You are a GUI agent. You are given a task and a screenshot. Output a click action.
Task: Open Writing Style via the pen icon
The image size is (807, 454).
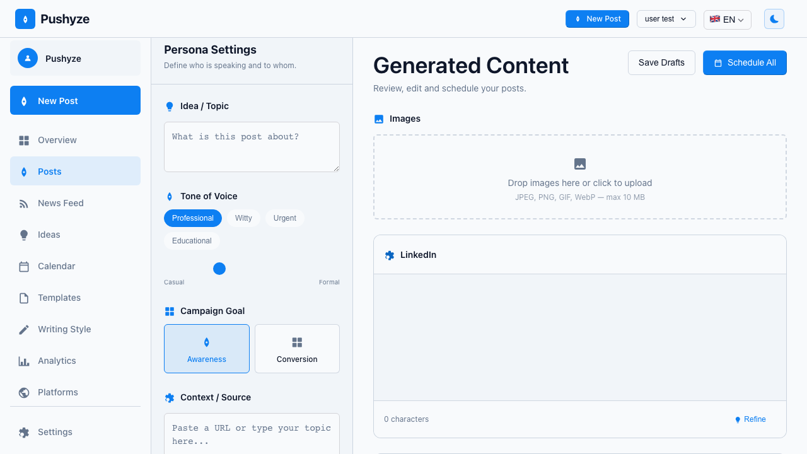24,329
